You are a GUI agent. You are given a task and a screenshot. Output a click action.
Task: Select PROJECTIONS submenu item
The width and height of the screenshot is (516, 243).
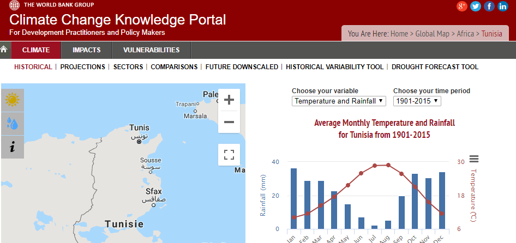(82, 67)
